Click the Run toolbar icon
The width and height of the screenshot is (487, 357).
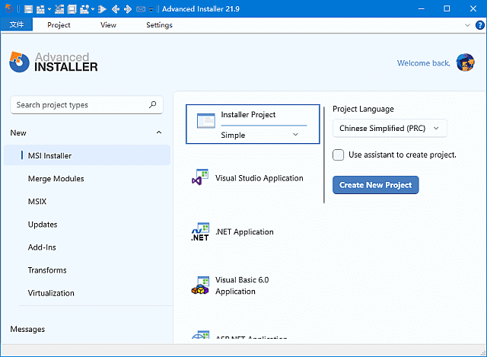click(x=102, y=9)
